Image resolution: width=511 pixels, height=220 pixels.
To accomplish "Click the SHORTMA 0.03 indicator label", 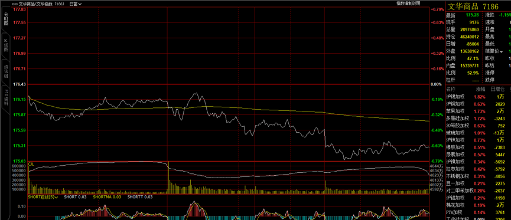I will pyautogui.click(x=107, y=197).
